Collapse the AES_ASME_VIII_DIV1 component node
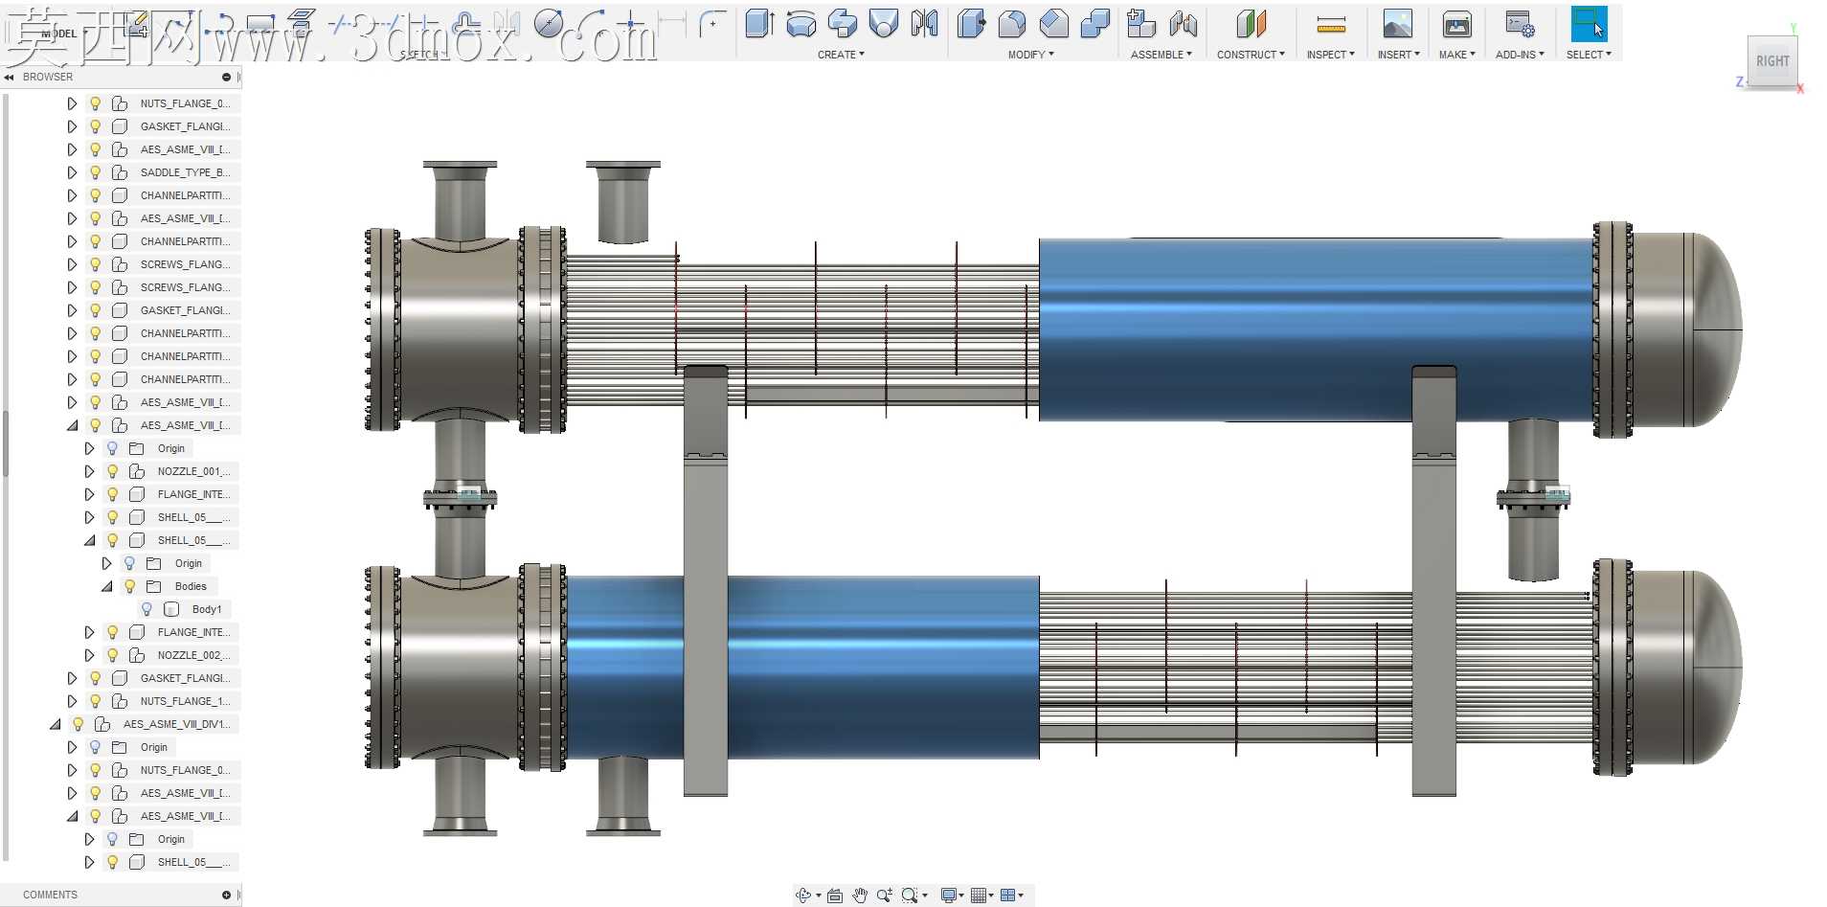Viewport: 1827px width, 907px height. point(56,724)
